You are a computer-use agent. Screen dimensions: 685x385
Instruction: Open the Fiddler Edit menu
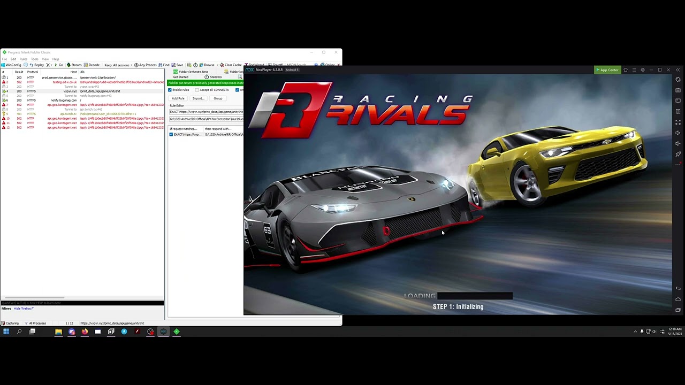13,59
